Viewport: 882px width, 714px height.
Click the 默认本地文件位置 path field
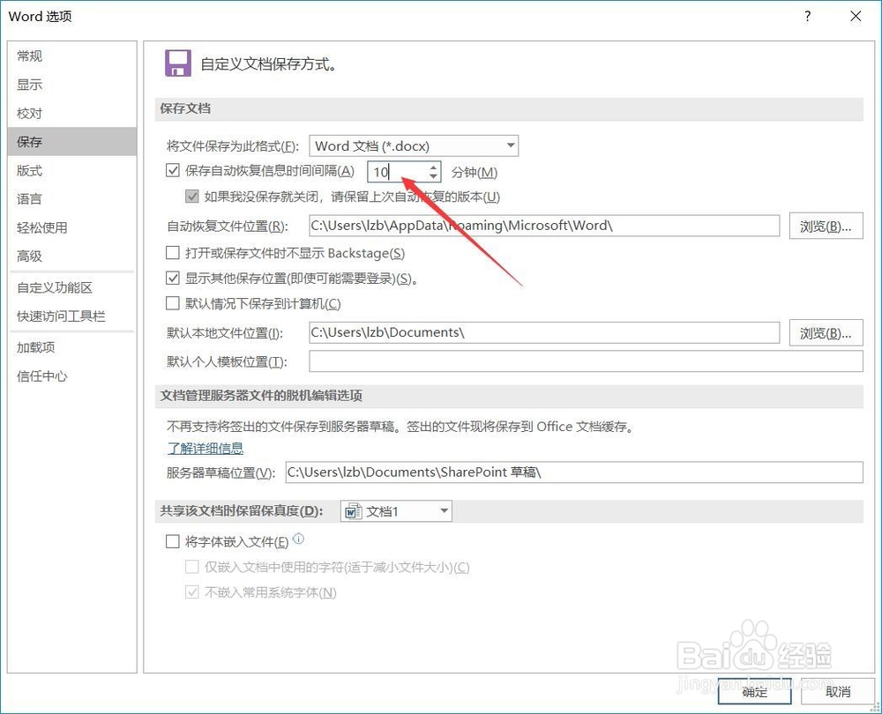544,332
